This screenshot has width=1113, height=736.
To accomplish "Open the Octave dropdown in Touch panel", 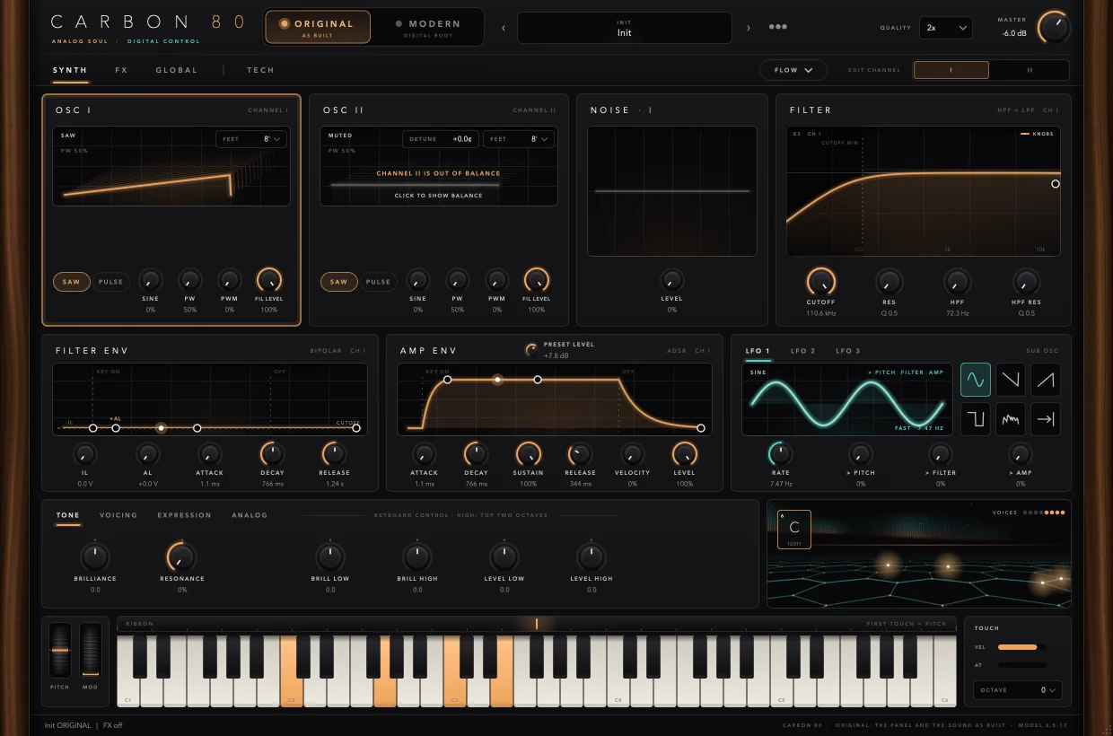I will tap(1018, 690).
